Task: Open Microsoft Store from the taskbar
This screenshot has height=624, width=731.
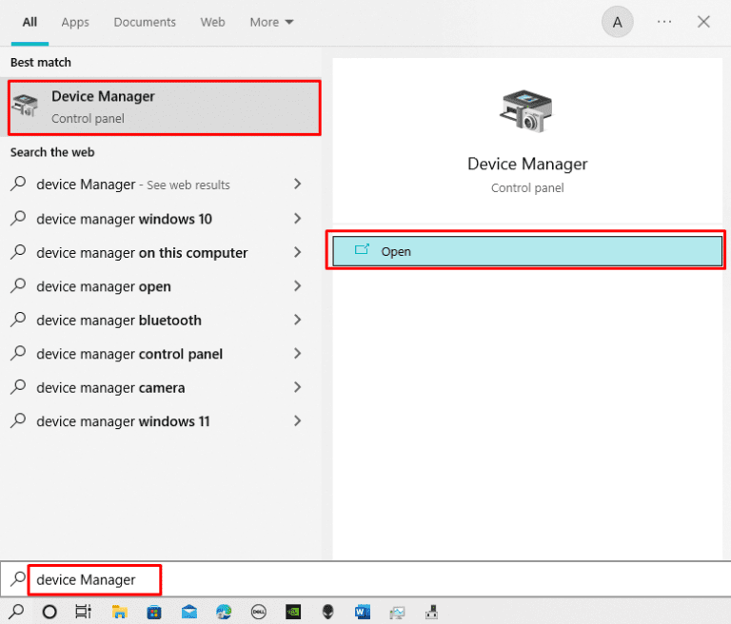Action: [154, 612]
